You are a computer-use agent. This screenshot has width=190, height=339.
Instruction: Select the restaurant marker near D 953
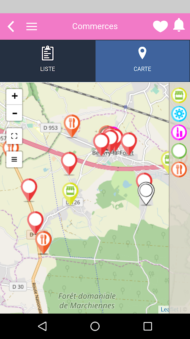tap(72, 125)
